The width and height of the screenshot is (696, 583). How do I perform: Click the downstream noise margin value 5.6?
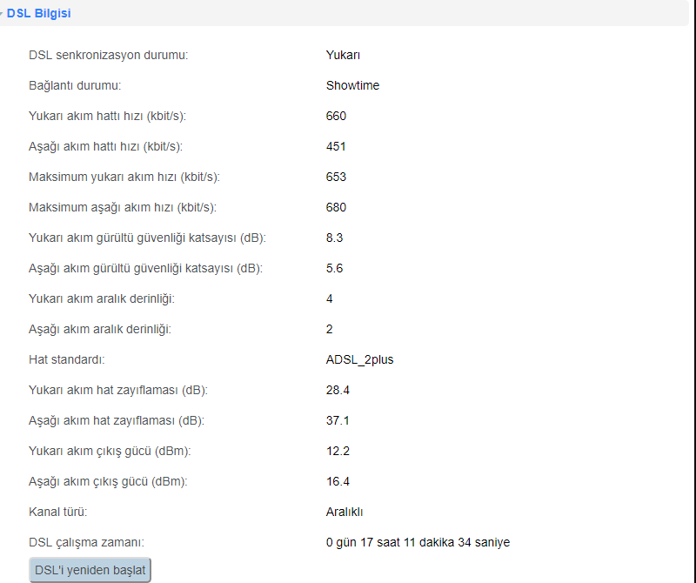334,268
